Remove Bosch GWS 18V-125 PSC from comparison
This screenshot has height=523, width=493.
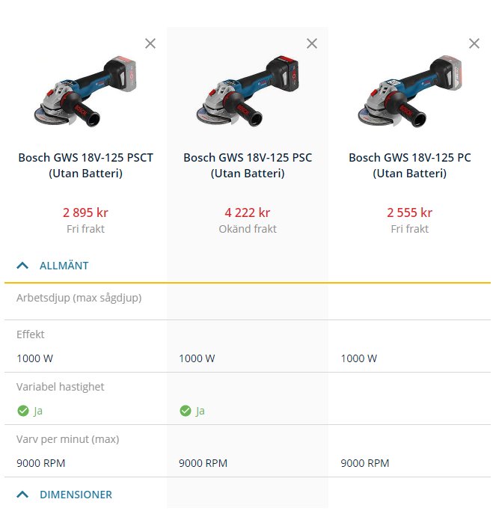tap(312, 43)
